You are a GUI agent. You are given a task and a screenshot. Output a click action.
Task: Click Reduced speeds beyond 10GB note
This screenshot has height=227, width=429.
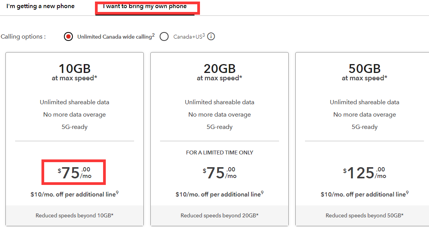[x=74, y=215]
